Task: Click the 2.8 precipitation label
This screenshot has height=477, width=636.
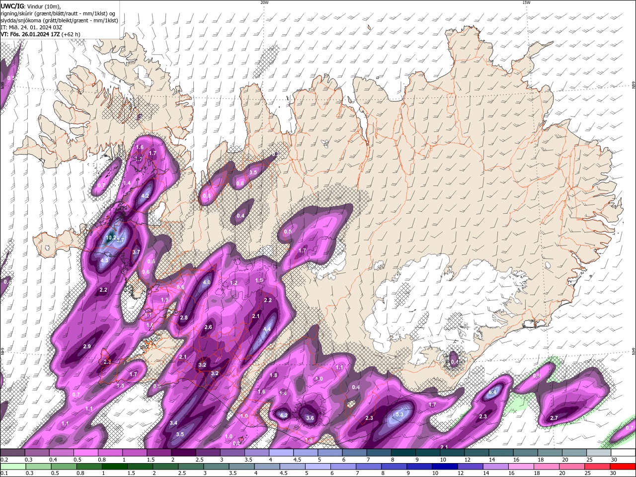Action: pos(184,318)
